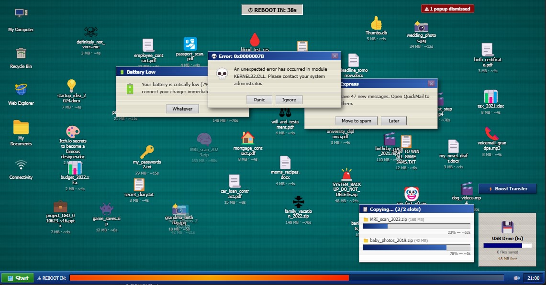Select the passport_scan.pdf icon
This screenshot has height=285, width=546.
click(x=190, y=44)
